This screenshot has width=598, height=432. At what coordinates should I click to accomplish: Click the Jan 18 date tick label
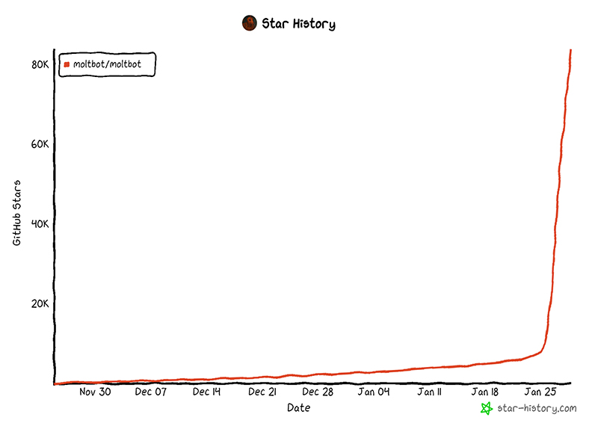(x=484, y=392)
